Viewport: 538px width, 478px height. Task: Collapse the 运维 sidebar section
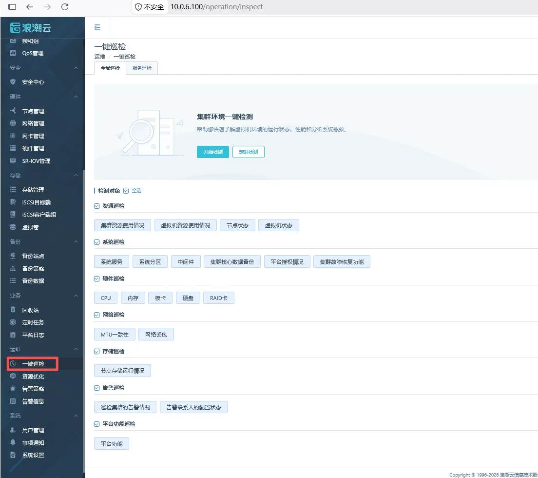coord(76,349)
